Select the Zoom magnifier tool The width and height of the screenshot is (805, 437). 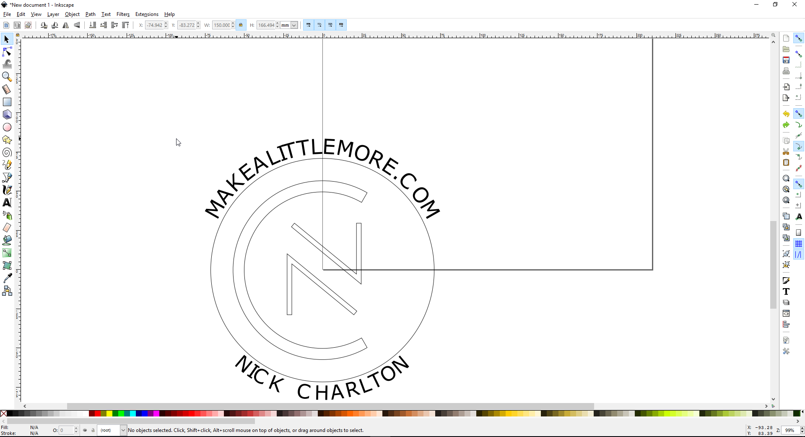pyautogui.click(x=7, y=77)
